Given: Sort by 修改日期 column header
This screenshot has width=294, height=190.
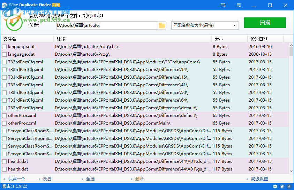Looking at the screenshot, I should click(x=265, y=39).
